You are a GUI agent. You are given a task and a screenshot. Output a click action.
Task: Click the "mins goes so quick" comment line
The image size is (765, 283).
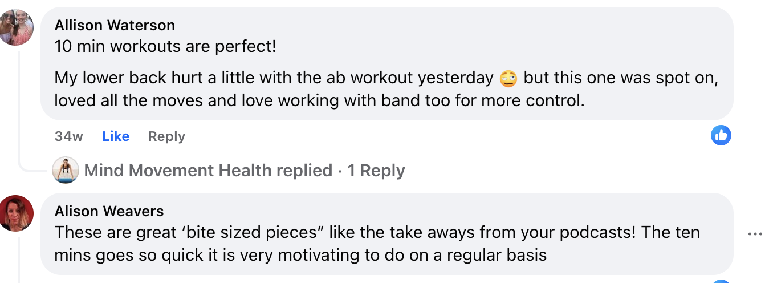pyautogui.click(x=300, y=254)
